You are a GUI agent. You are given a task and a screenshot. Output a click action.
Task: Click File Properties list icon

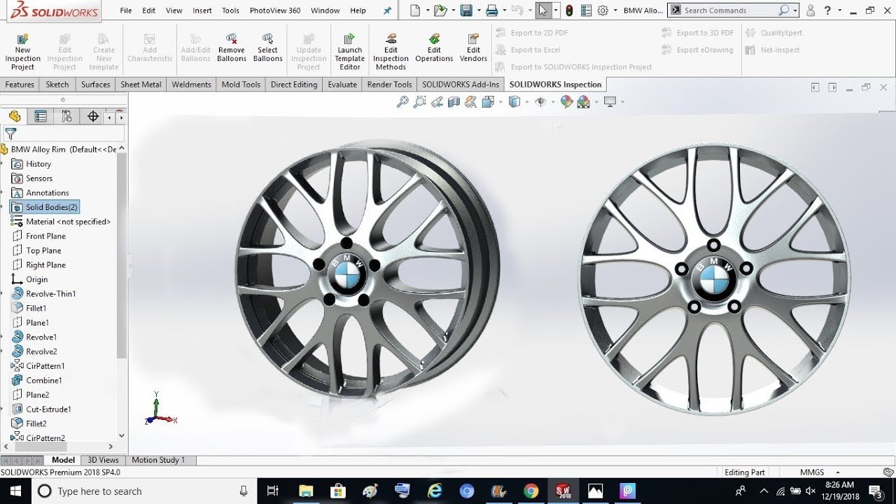586,10
